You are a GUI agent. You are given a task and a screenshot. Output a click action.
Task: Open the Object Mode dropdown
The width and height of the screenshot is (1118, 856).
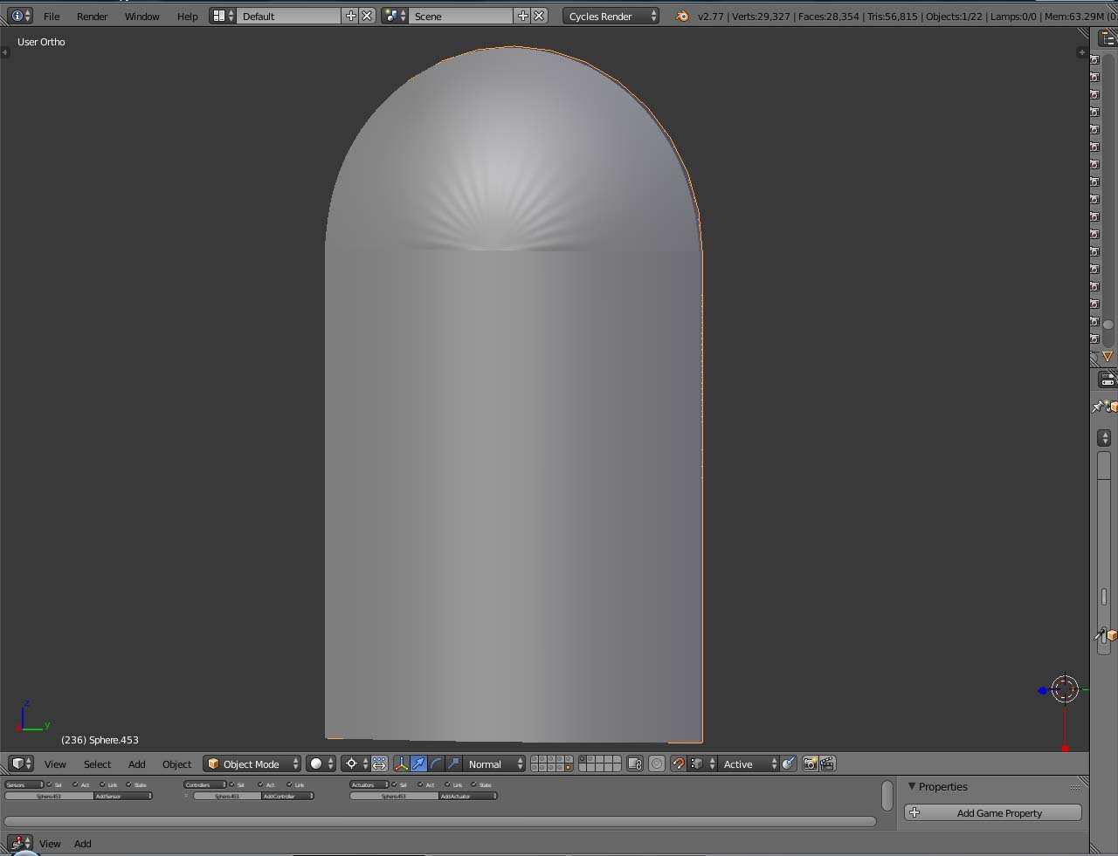coord(252,764)
